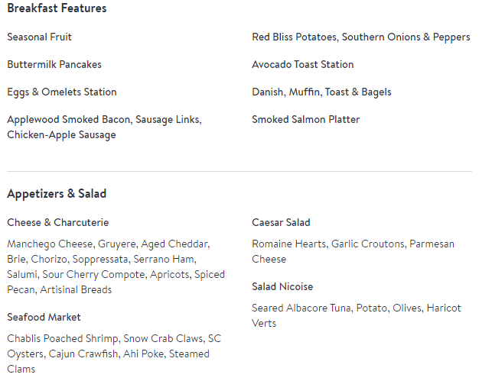
Task: Click Buttermilk Pancakes text
Action: click(54, 64)
